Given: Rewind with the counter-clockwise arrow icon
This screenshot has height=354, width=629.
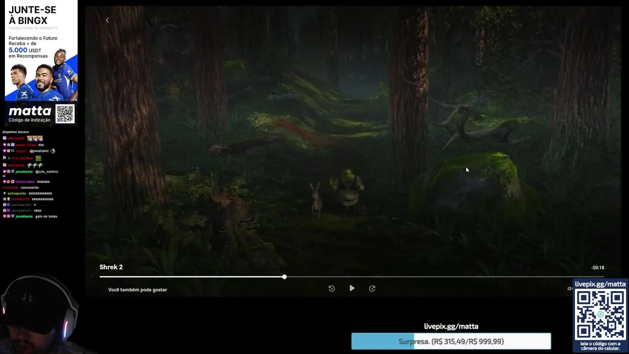Looking at the screenshot, I should click(x=332, y=289).
